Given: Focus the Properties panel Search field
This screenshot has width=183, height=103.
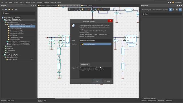Looking at the screenshot, I should pos(162,14).
